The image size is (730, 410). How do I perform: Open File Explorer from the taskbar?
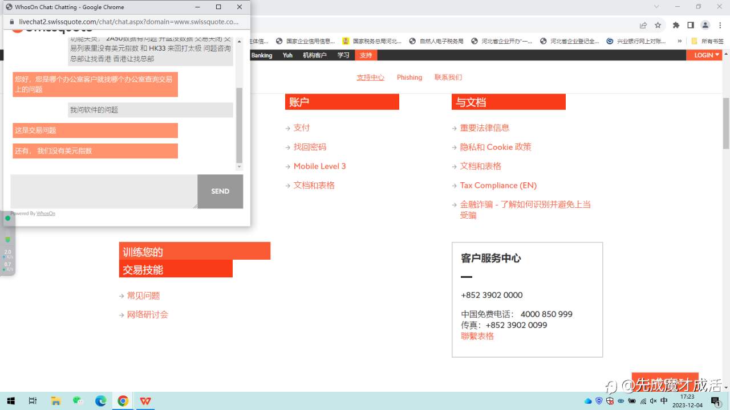tap(55, 401)
